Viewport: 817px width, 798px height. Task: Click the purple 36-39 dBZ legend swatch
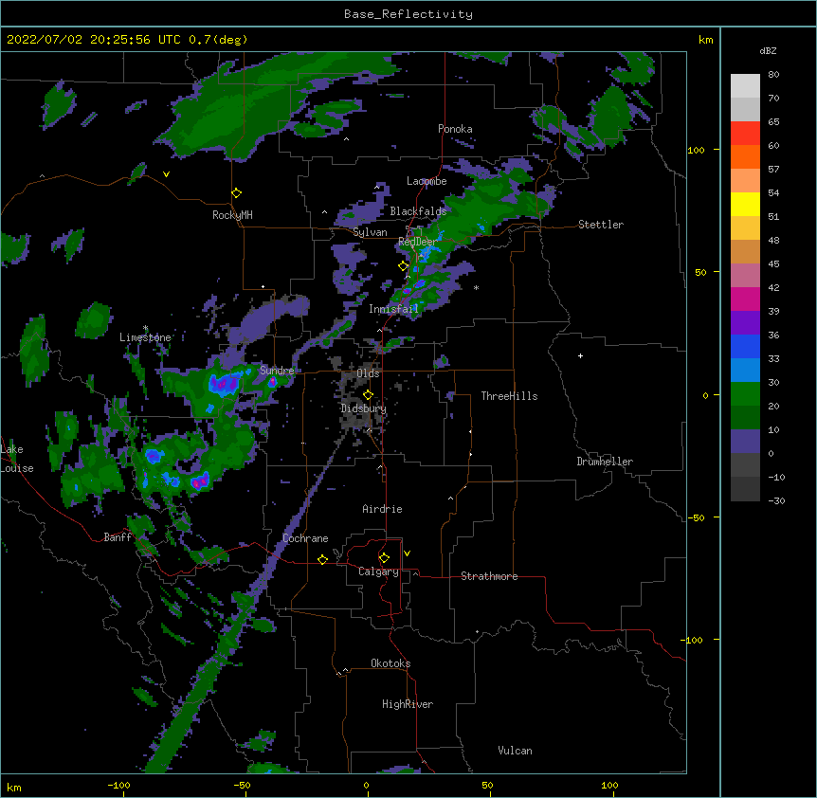(x=745, y=323)
